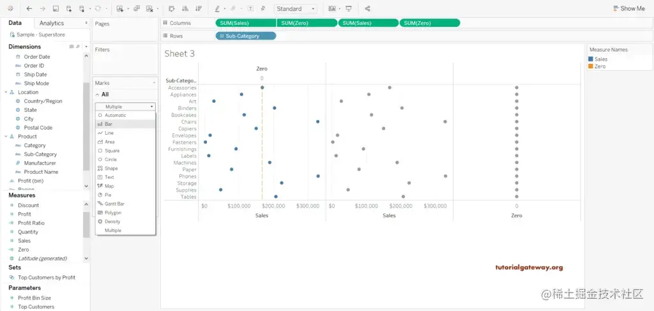
Task: Switch to the Analytics tab
Action: [x=52, y=24]
